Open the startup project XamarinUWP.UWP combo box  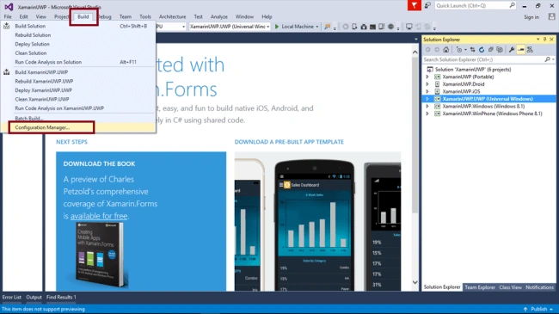coord(230,27)
